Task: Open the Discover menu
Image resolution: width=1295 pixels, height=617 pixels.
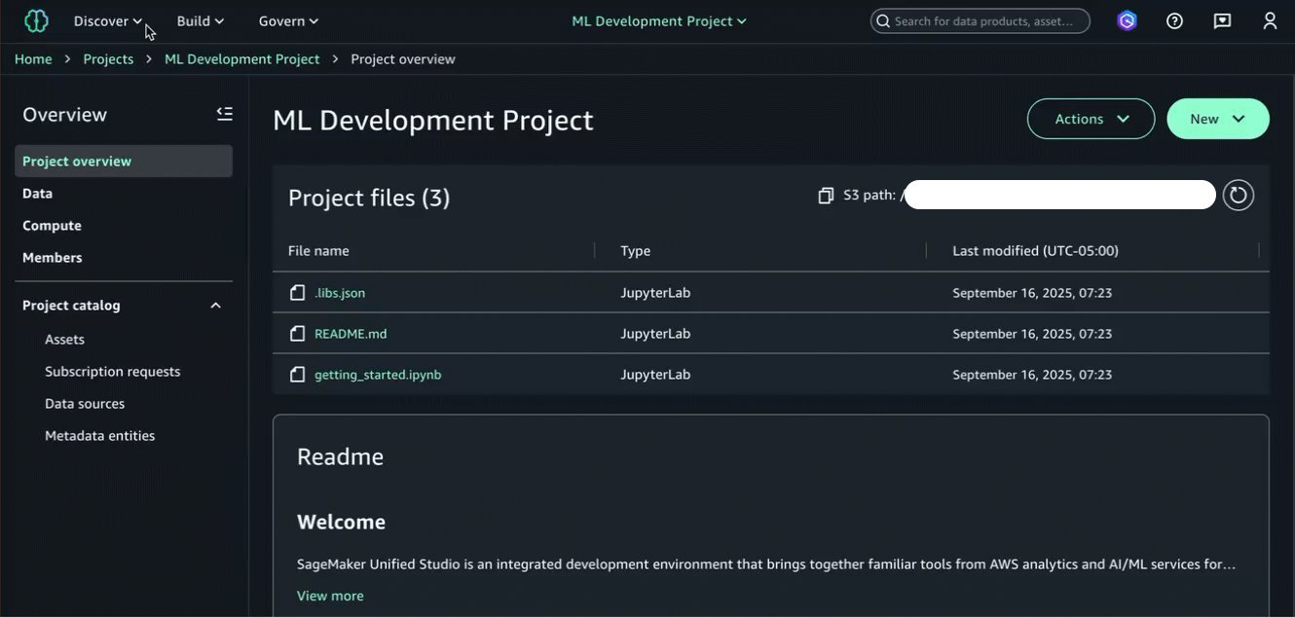Action: point(108,20)
